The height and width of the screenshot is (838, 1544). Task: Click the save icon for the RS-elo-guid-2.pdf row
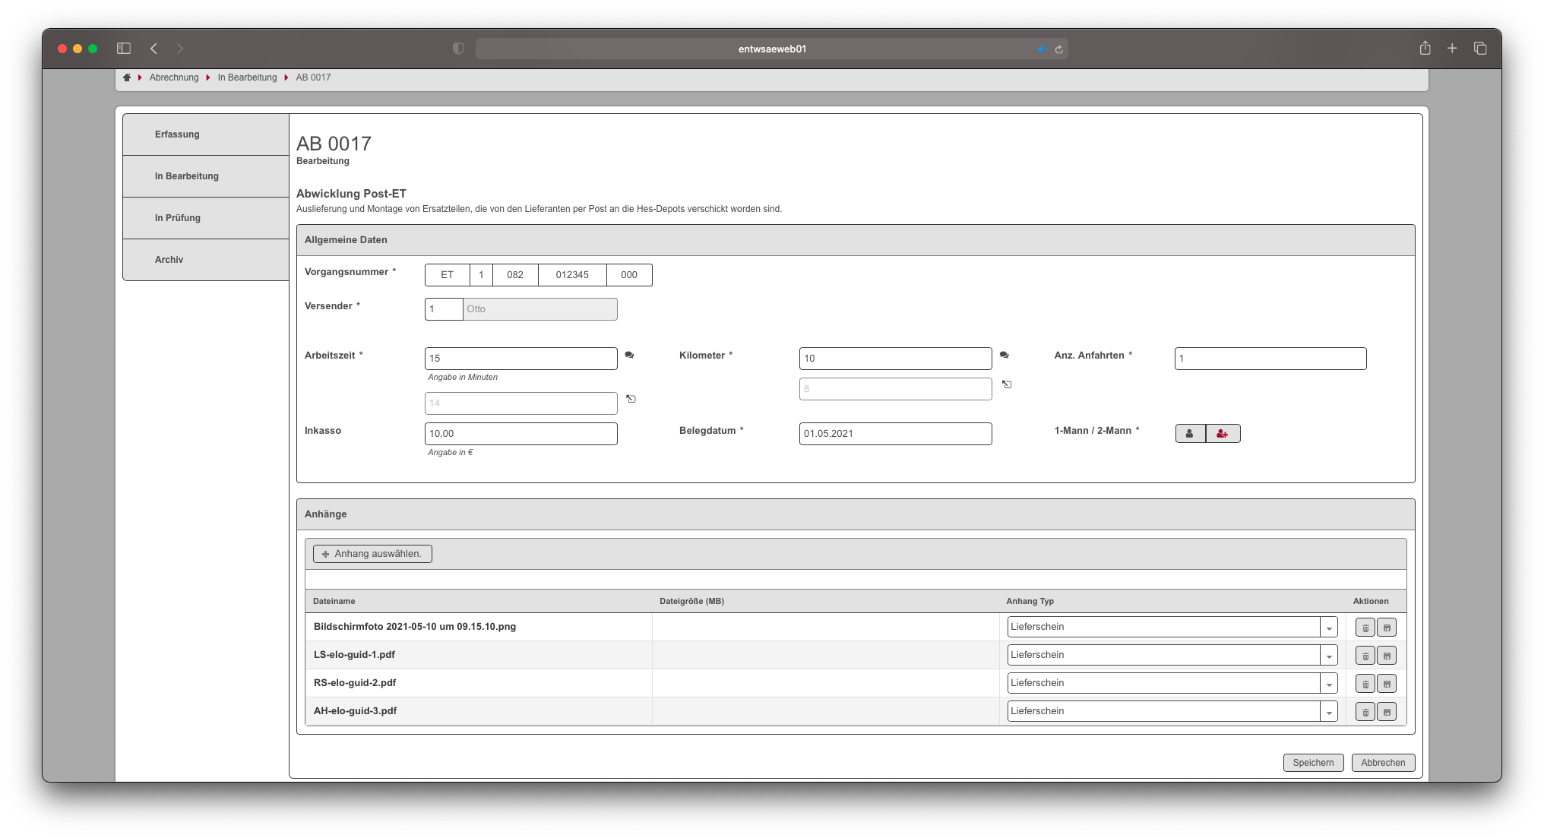coord(1387,684)
